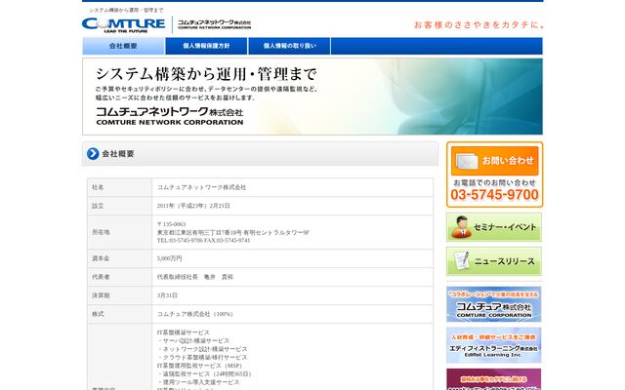Click the document pen icon on ニュースリリース
This screenshot has height=390, width=625.
tap(462, 261)
